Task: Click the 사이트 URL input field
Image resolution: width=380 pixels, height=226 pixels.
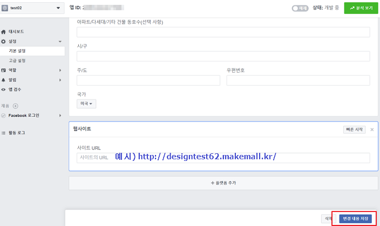Action: coord(223,158)
